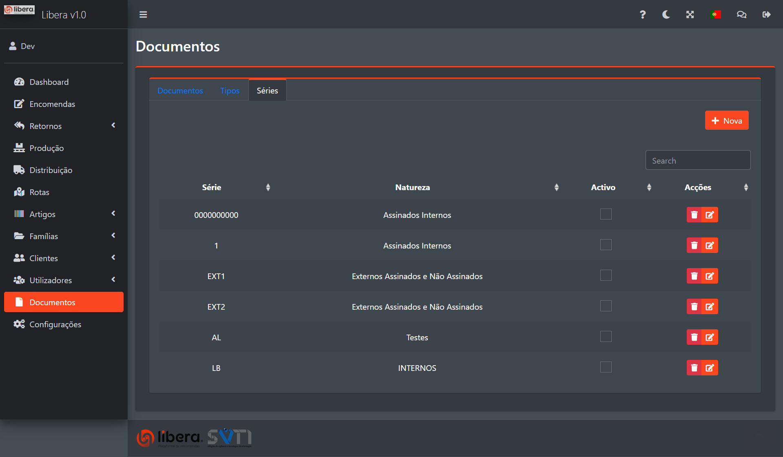Screen dimensions: 783x457
Task: Click the Search input field
Action: [697, 160]
